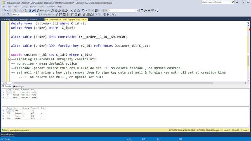Click the Cut scissors icon

coord(71,11)
